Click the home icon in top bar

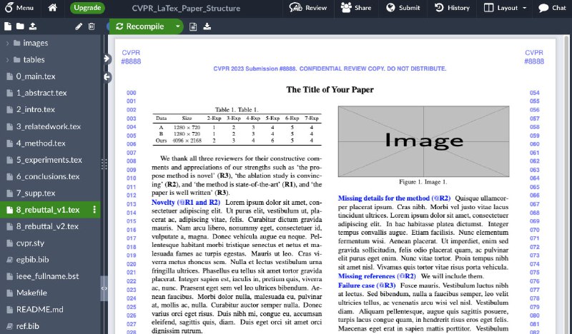[x=53, y=8]
